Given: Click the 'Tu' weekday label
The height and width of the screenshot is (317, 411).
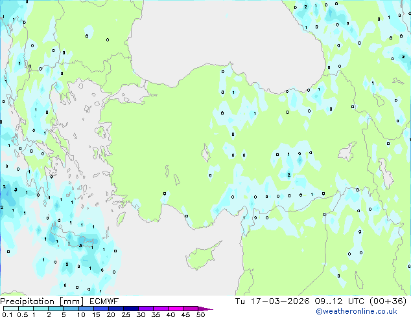Looking at the screenshot, I should click(x=240, y=301).
